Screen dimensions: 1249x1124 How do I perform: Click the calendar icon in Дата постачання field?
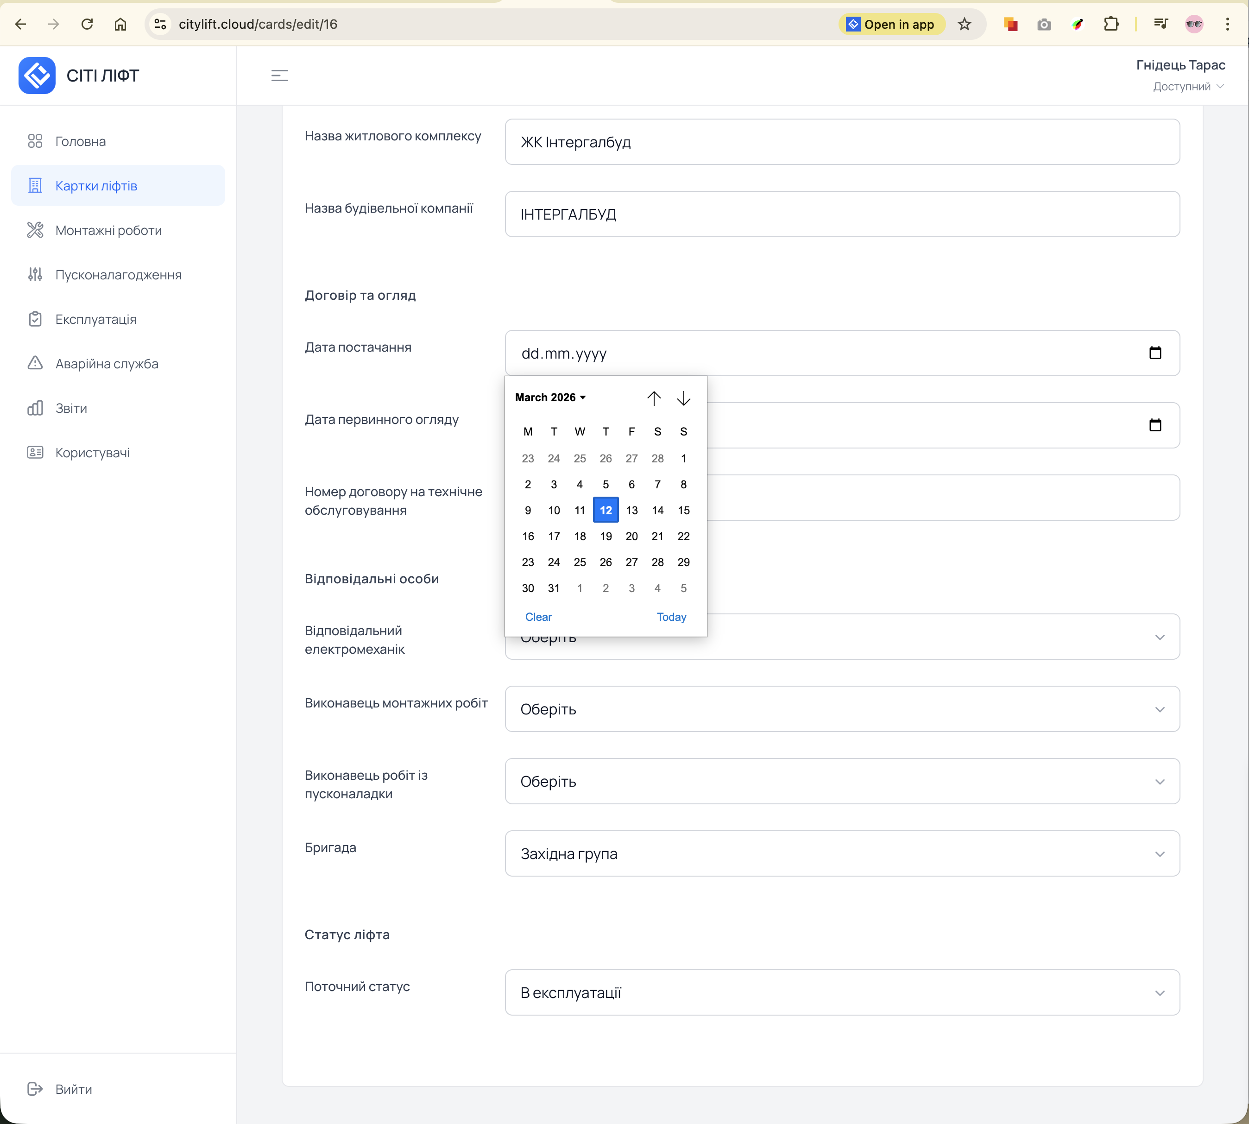point(1154,353)
